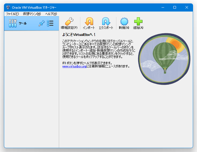Open Preferences (環境設定) wrench icon

pos(69,21)
